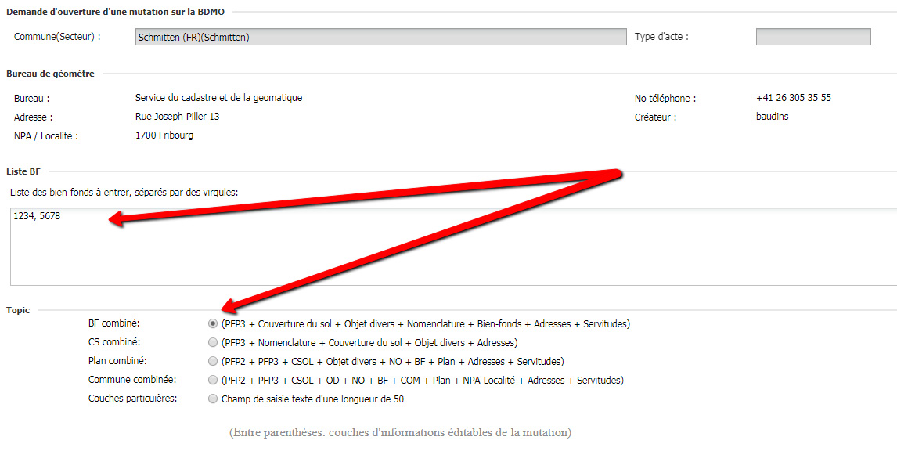Click the Commune(Secteur) field showing Schmitten

click(x=380, y=37)
